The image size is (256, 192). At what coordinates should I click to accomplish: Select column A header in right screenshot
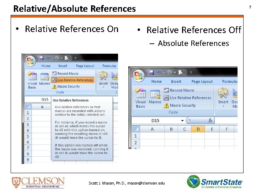(x=152, y=129)
